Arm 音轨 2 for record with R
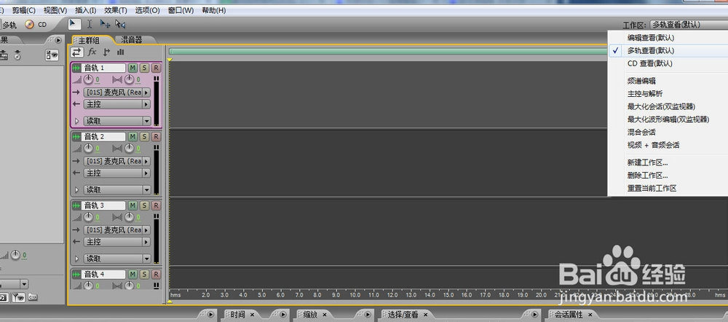The width and height of the screenshot is (728, 322). point(156,137)
